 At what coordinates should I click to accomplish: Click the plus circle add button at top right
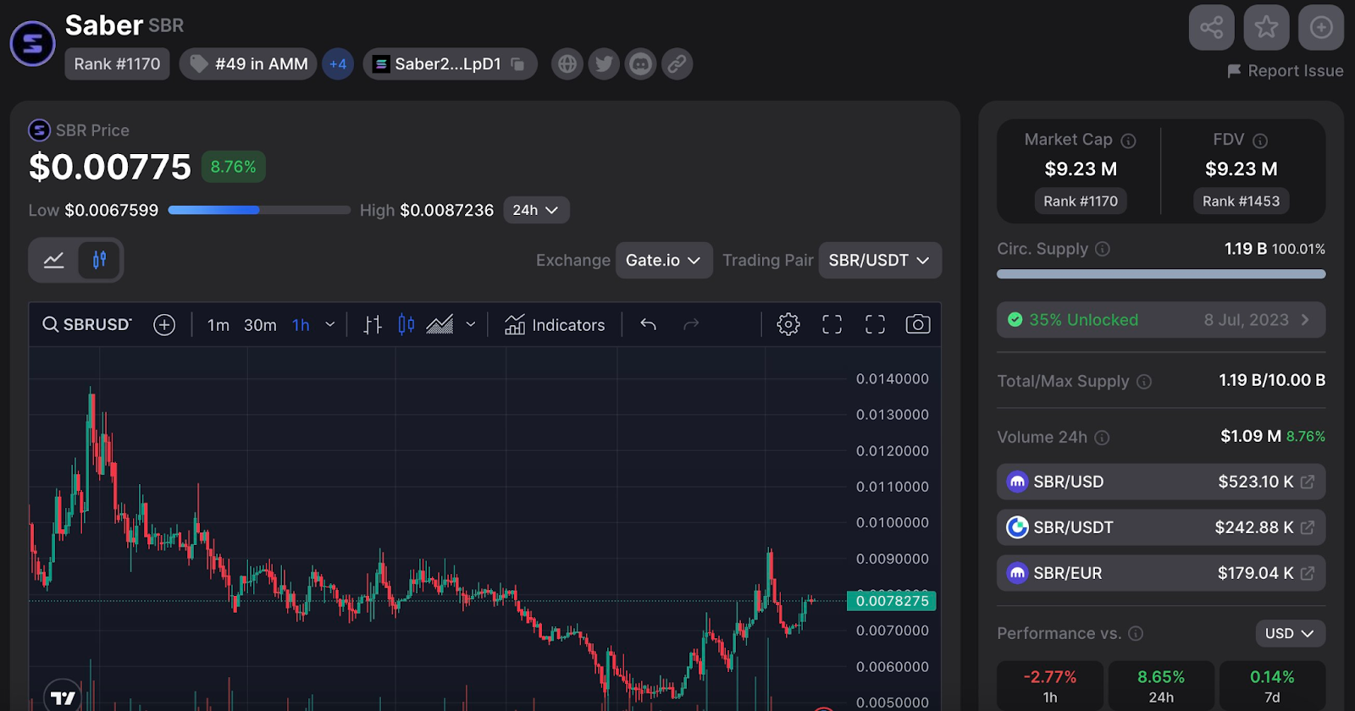coord(1321,27)
